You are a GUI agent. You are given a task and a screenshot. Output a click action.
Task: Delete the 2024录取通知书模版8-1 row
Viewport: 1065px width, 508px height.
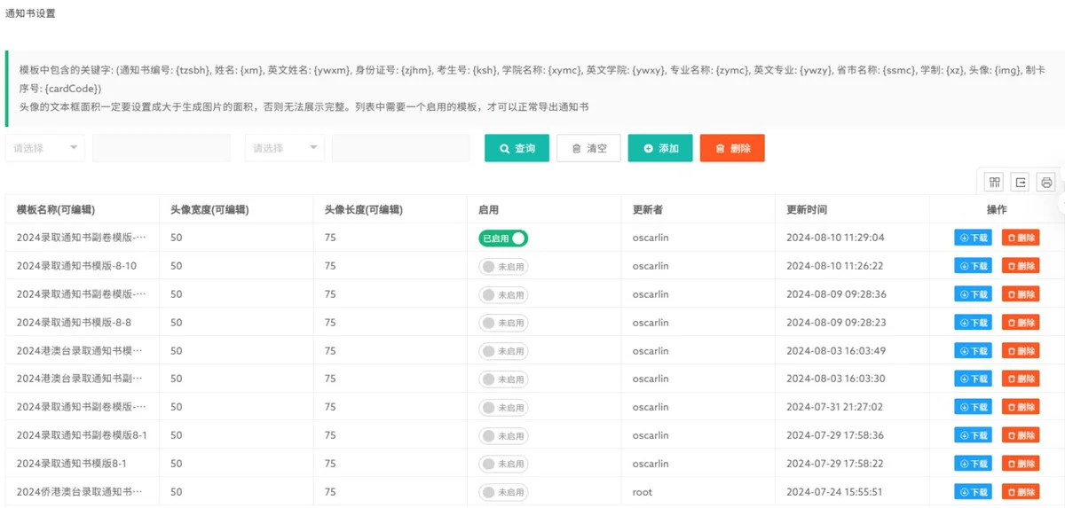coord(1021,464)
